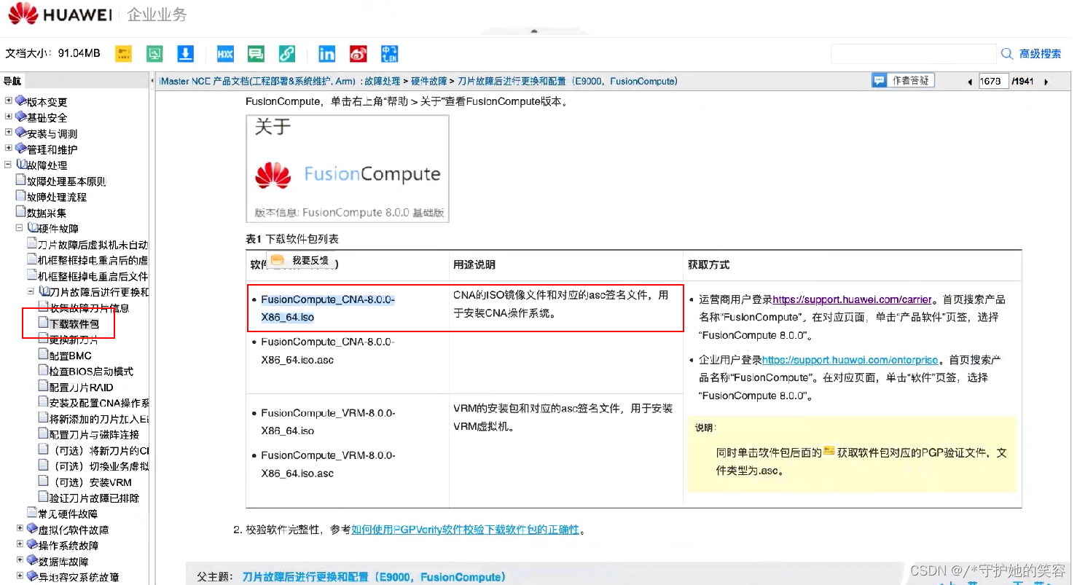Viewport: 1077px width, 585px height.
Task: Click the 版本变更 book icon
Action: point(20,101)
